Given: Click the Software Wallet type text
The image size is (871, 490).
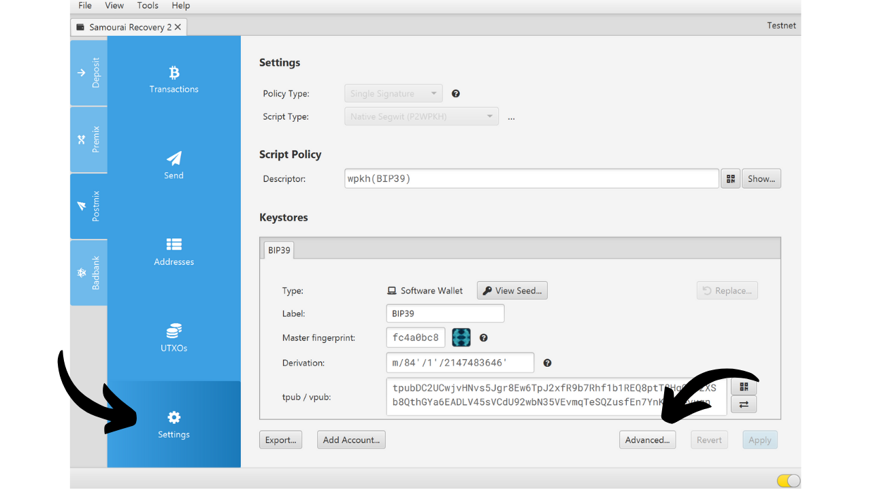Looking at the screenshot, I should [x=431, y=291].
